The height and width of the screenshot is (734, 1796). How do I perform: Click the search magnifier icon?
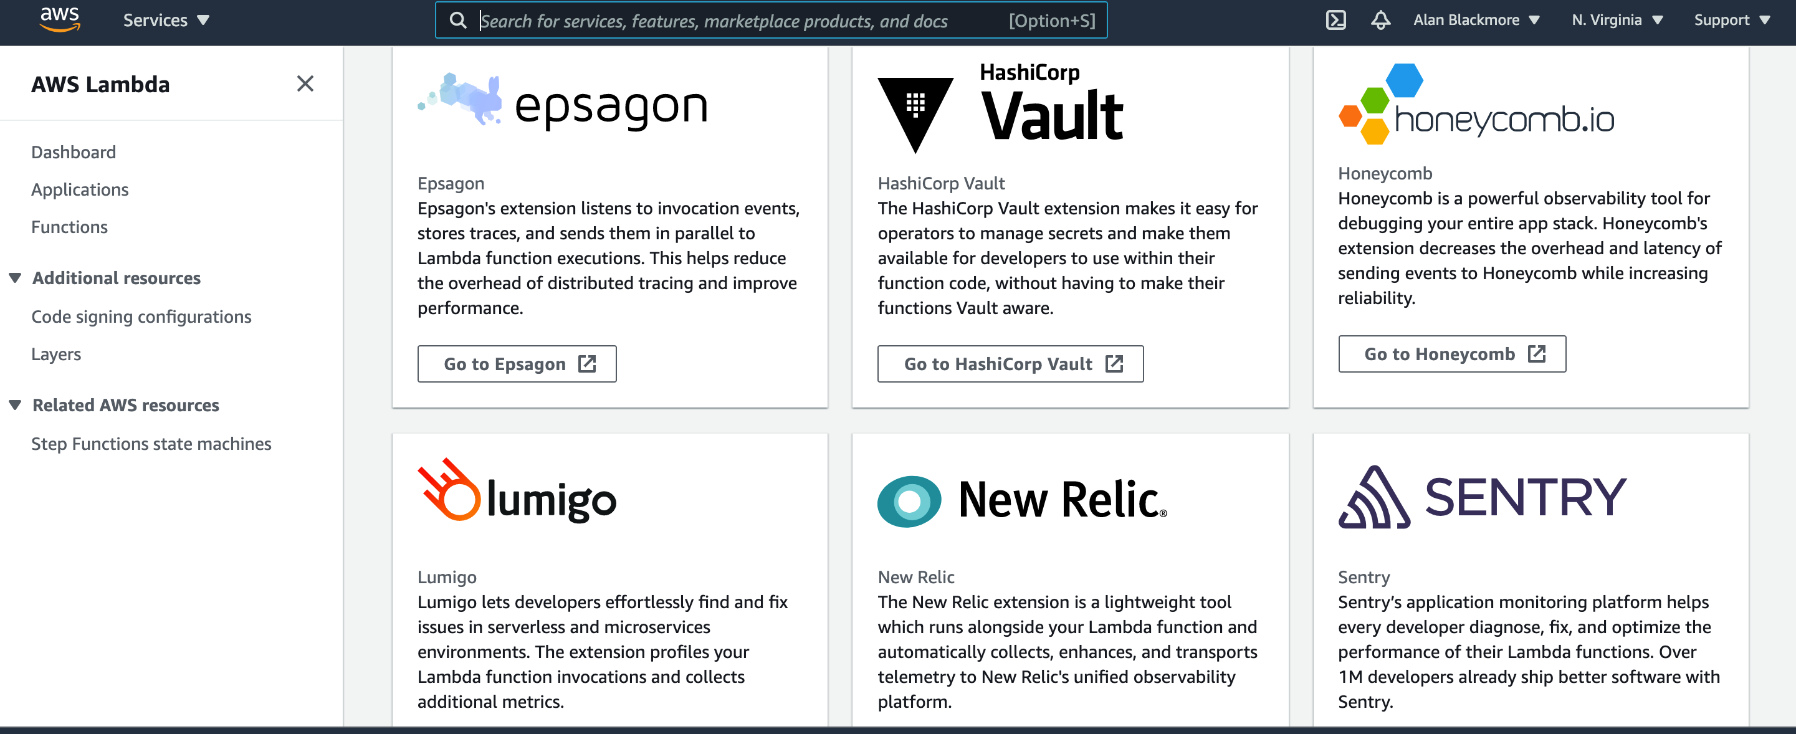pyautogui.click(x=458, y=20)
